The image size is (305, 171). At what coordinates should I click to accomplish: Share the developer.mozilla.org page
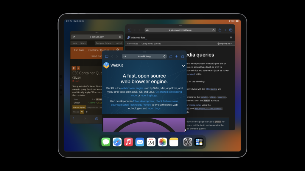coord(220,30)
